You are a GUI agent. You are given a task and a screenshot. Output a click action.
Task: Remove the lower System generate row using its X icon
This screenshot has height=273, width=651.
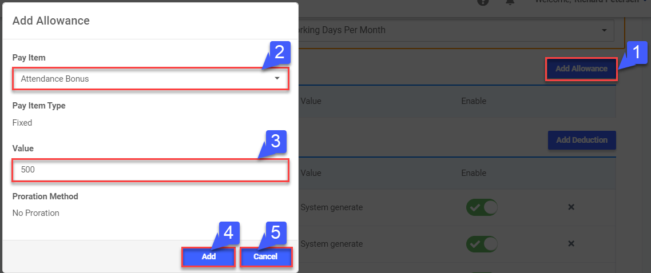point(571,244)
